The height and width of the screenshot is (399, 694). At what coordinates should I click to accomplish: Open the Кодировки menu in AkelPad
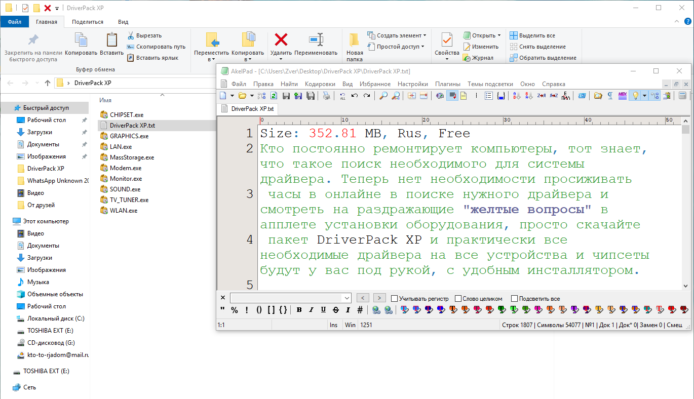[x=320, y=84]
